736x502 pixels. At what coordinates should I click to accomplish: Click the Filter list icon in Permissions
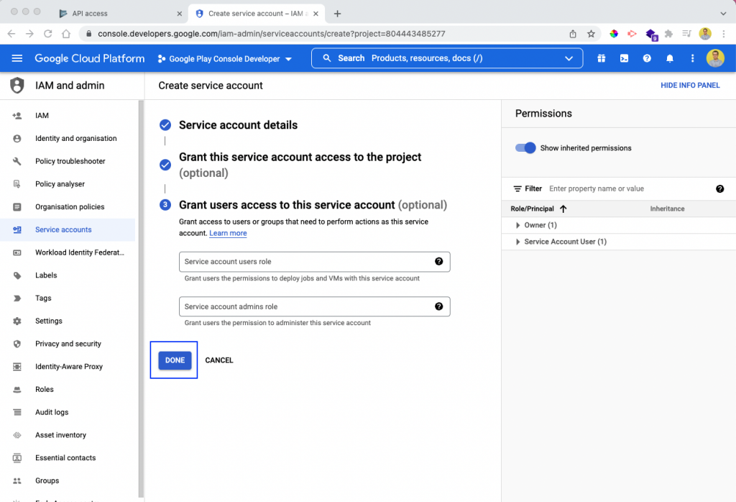pyautogui.click(x=517, y=188)
